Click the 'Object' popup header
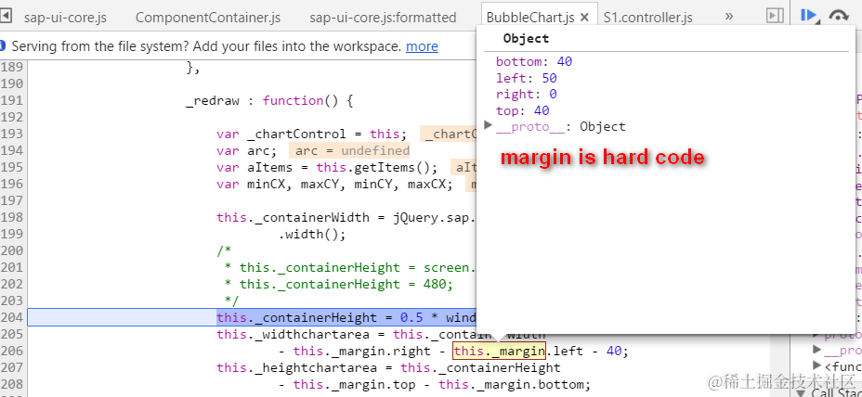 coord(526,38)
